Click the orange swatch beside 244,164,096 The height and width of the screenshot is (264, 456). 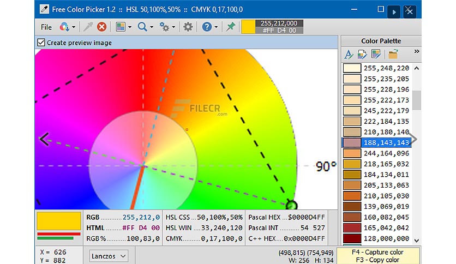pyautogui.click(x=352, y=153)
